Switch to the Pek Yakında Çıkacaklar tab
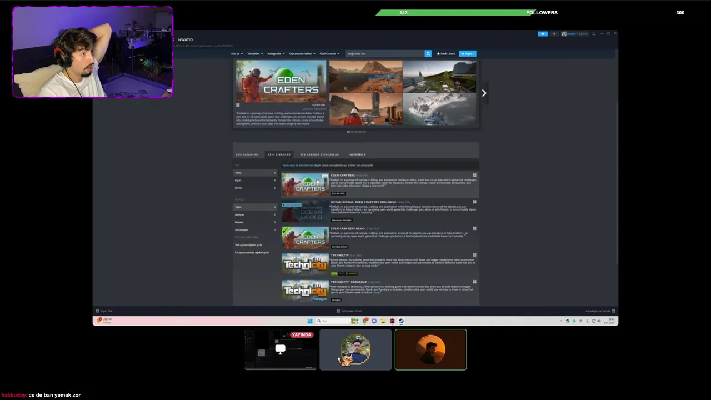This screenshot has height=400, width=711. [x=319, y=154]
